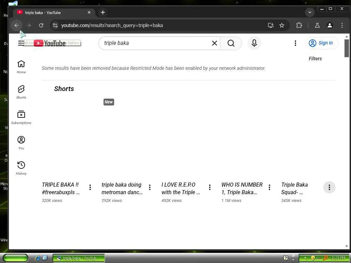Click scrollbar down arrow
351x263 pixels.
(x=347, y=246)
